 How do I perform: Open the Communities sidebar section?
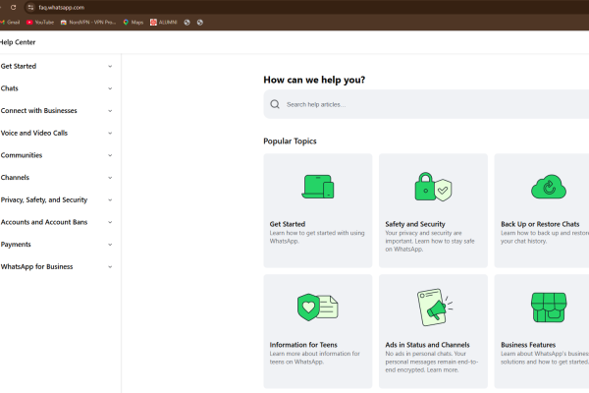pos(22,155)
